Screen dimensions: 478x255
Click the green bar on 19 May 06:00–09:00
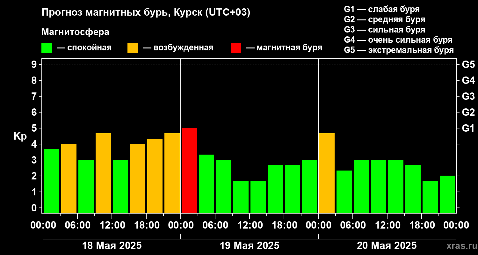tap(224, 186)
